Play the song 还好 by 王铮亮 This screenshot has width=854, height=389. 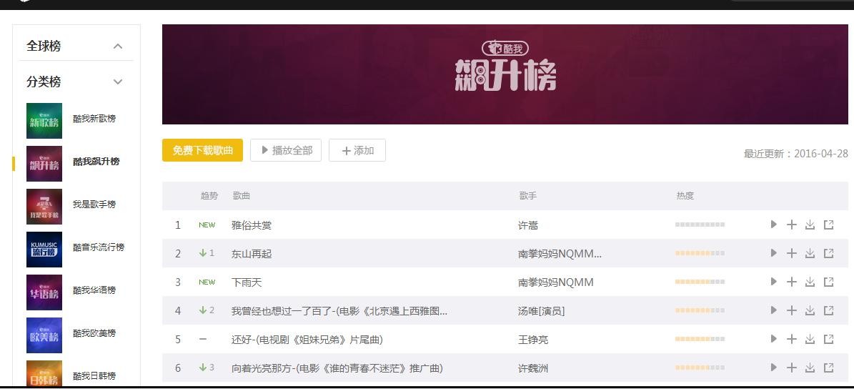(x=773, y=339)
